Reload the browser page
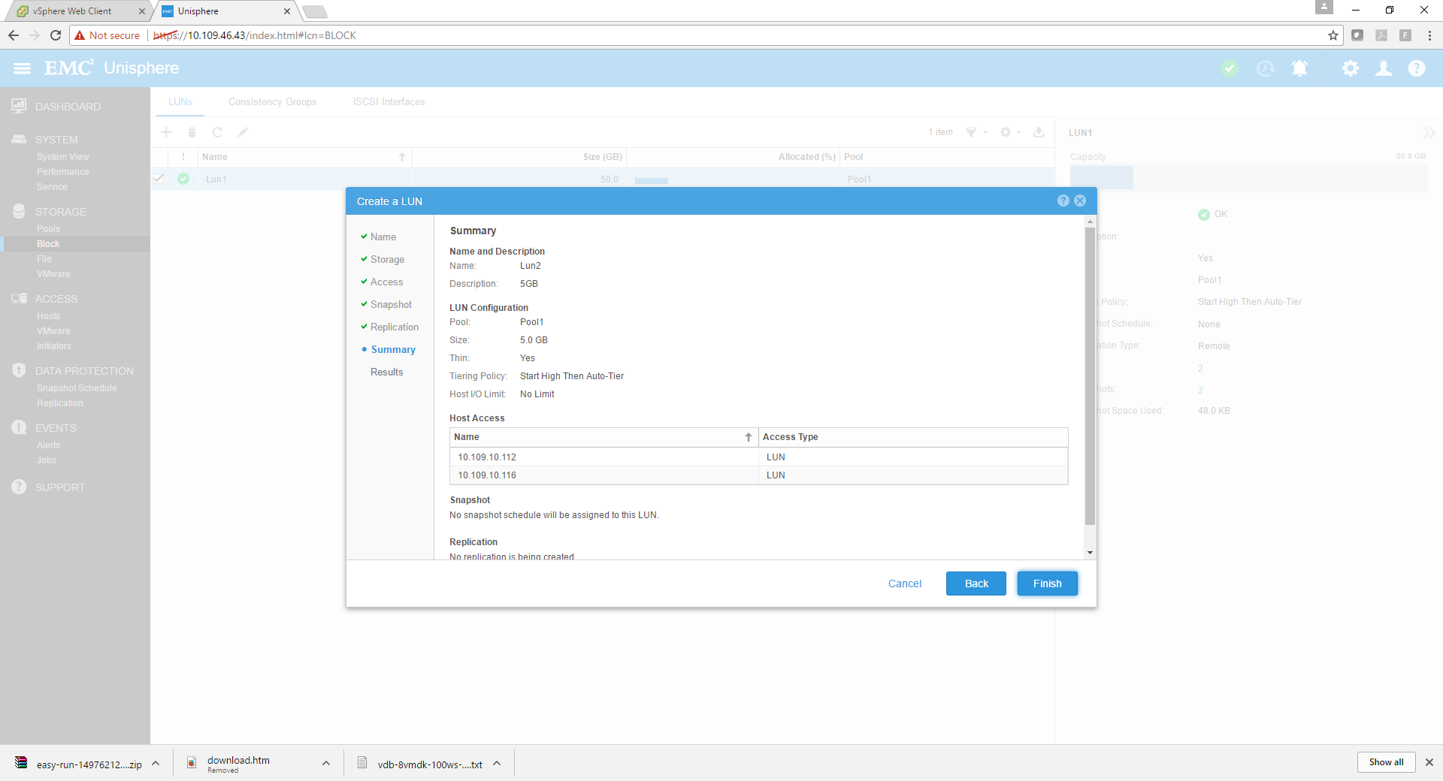The image size is (1443, 781). 56,35
